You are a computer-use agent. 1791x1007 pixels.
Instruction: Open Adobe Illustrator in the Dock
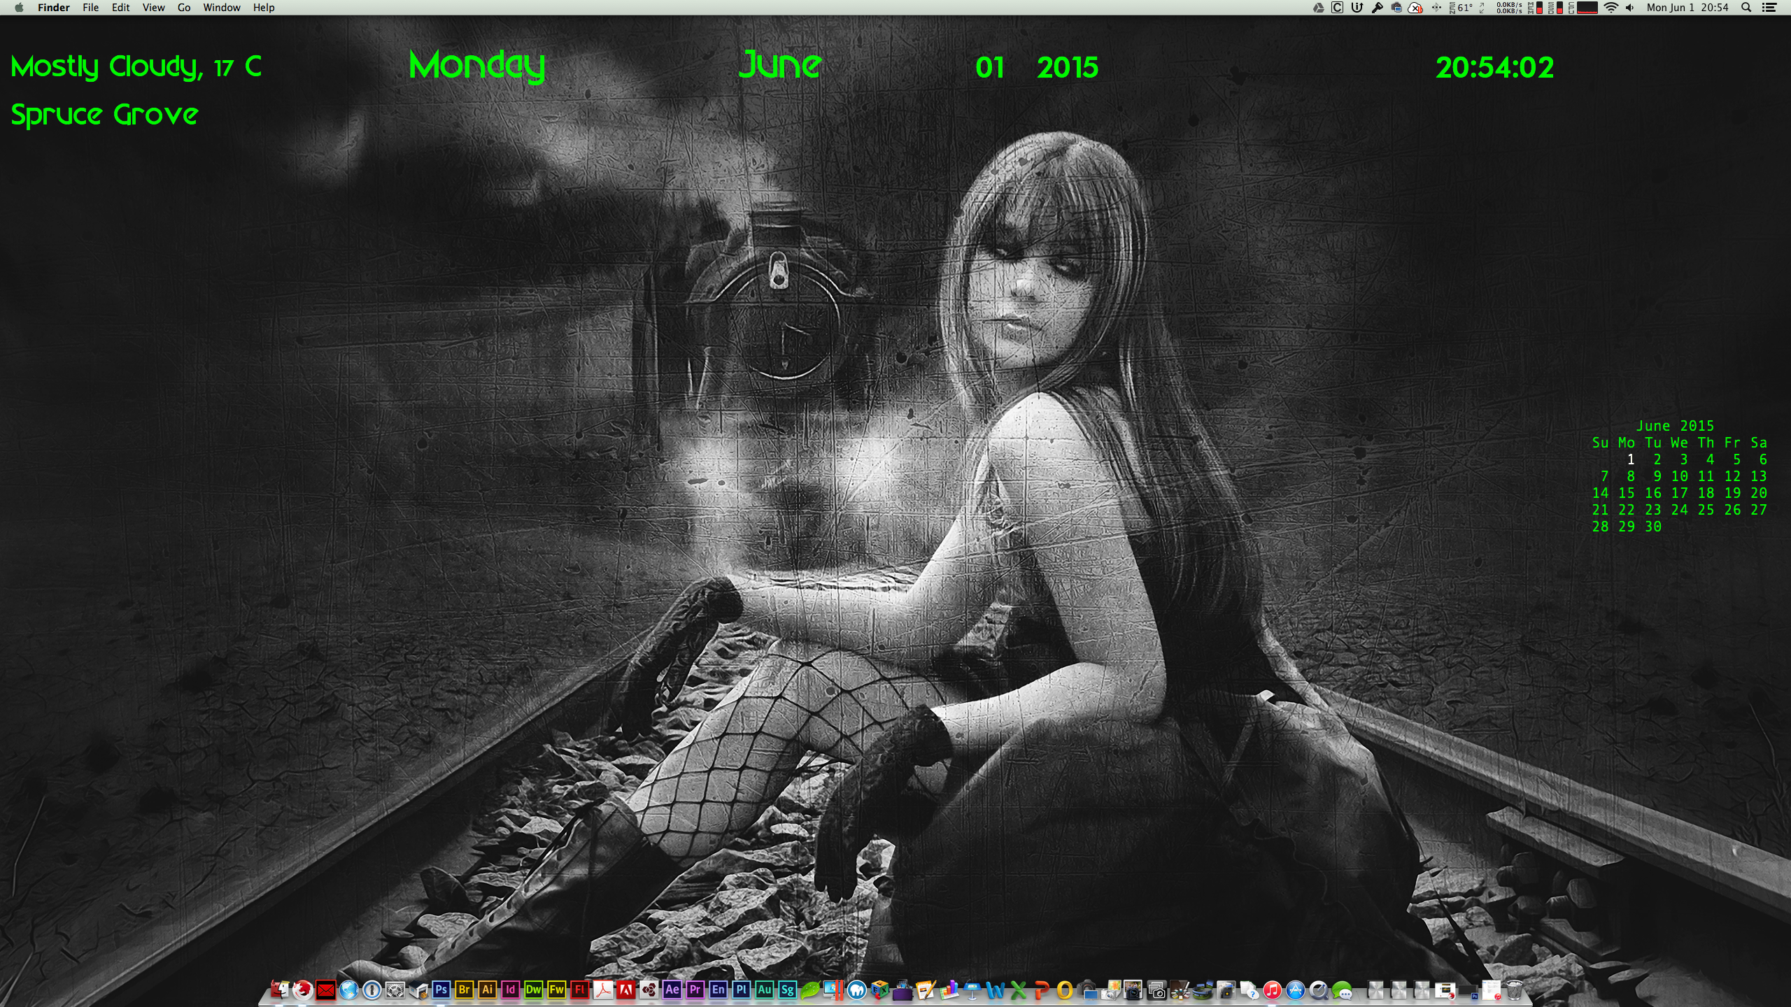point(488,990)
